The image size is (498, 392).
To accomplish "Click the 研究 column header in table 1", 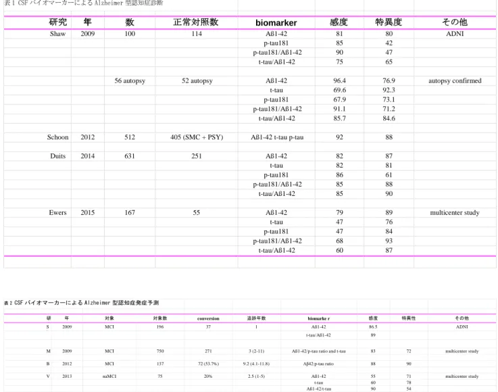I will tap(58, 22).
